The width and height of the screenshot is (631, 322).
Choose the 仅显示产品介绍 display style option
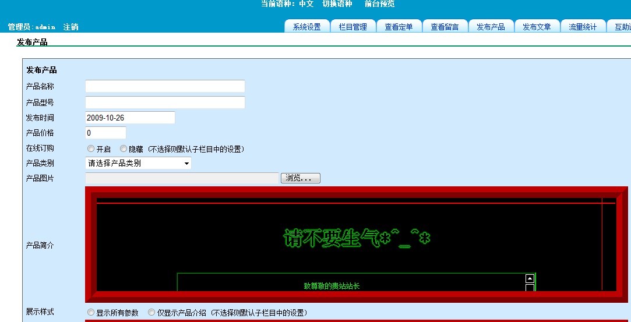[151, 313]
